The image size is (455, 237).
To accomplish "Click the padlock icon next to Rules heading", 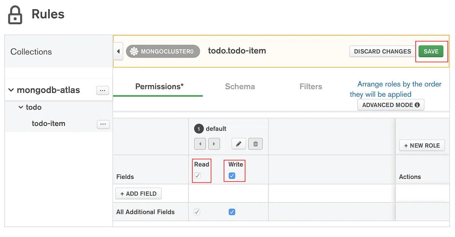I will (14, 14).
